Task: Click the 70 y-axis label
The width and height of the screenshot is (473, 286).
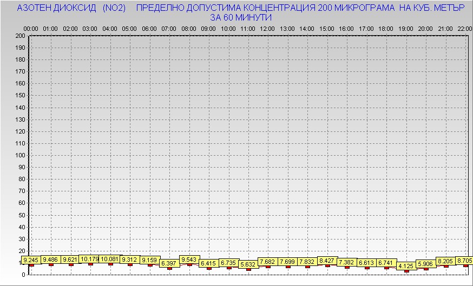Action: click(x=22, y=191)
